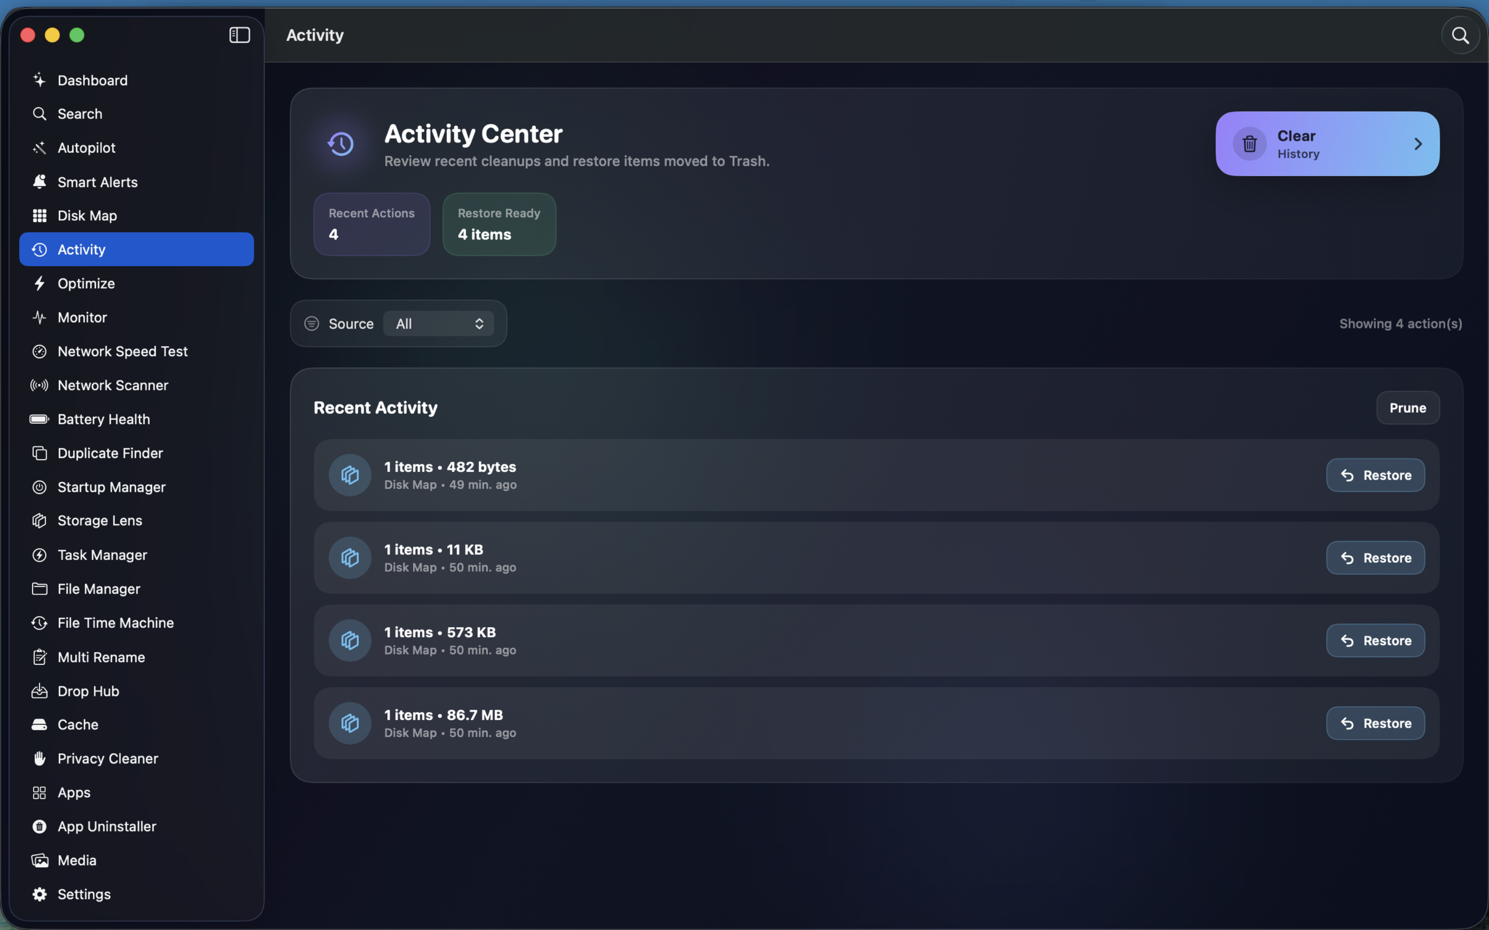
Task: Click the Media photos icon
Action: pos(40,860)
